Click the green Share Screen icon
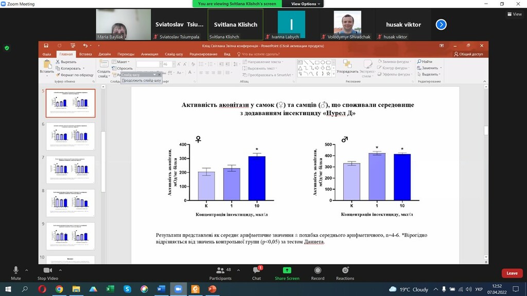Screen dimensions: 527x296 [287, 270]
